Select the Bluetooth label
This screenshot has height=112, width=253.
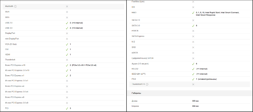pyautogui.click(x=9, y=6)
